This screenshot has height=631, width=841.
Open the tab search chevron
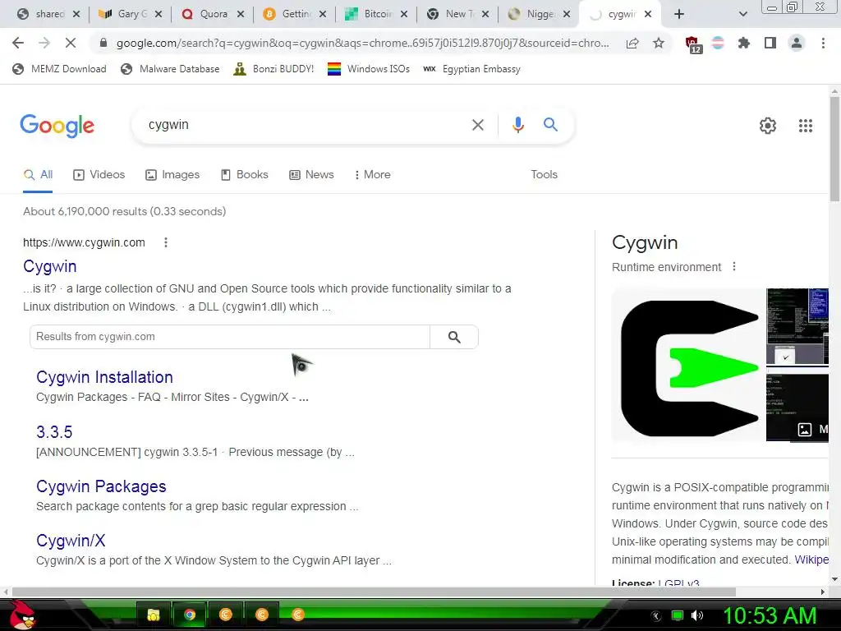[742, 15]
